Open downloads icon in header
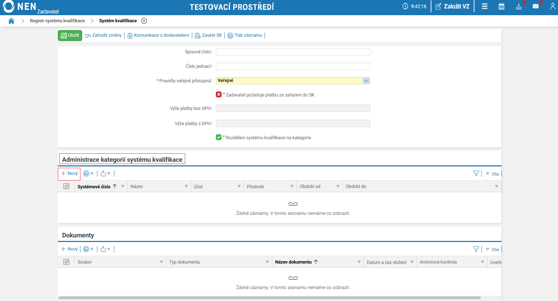Screen dimensions: 558x301 click(x=518, y=6)
